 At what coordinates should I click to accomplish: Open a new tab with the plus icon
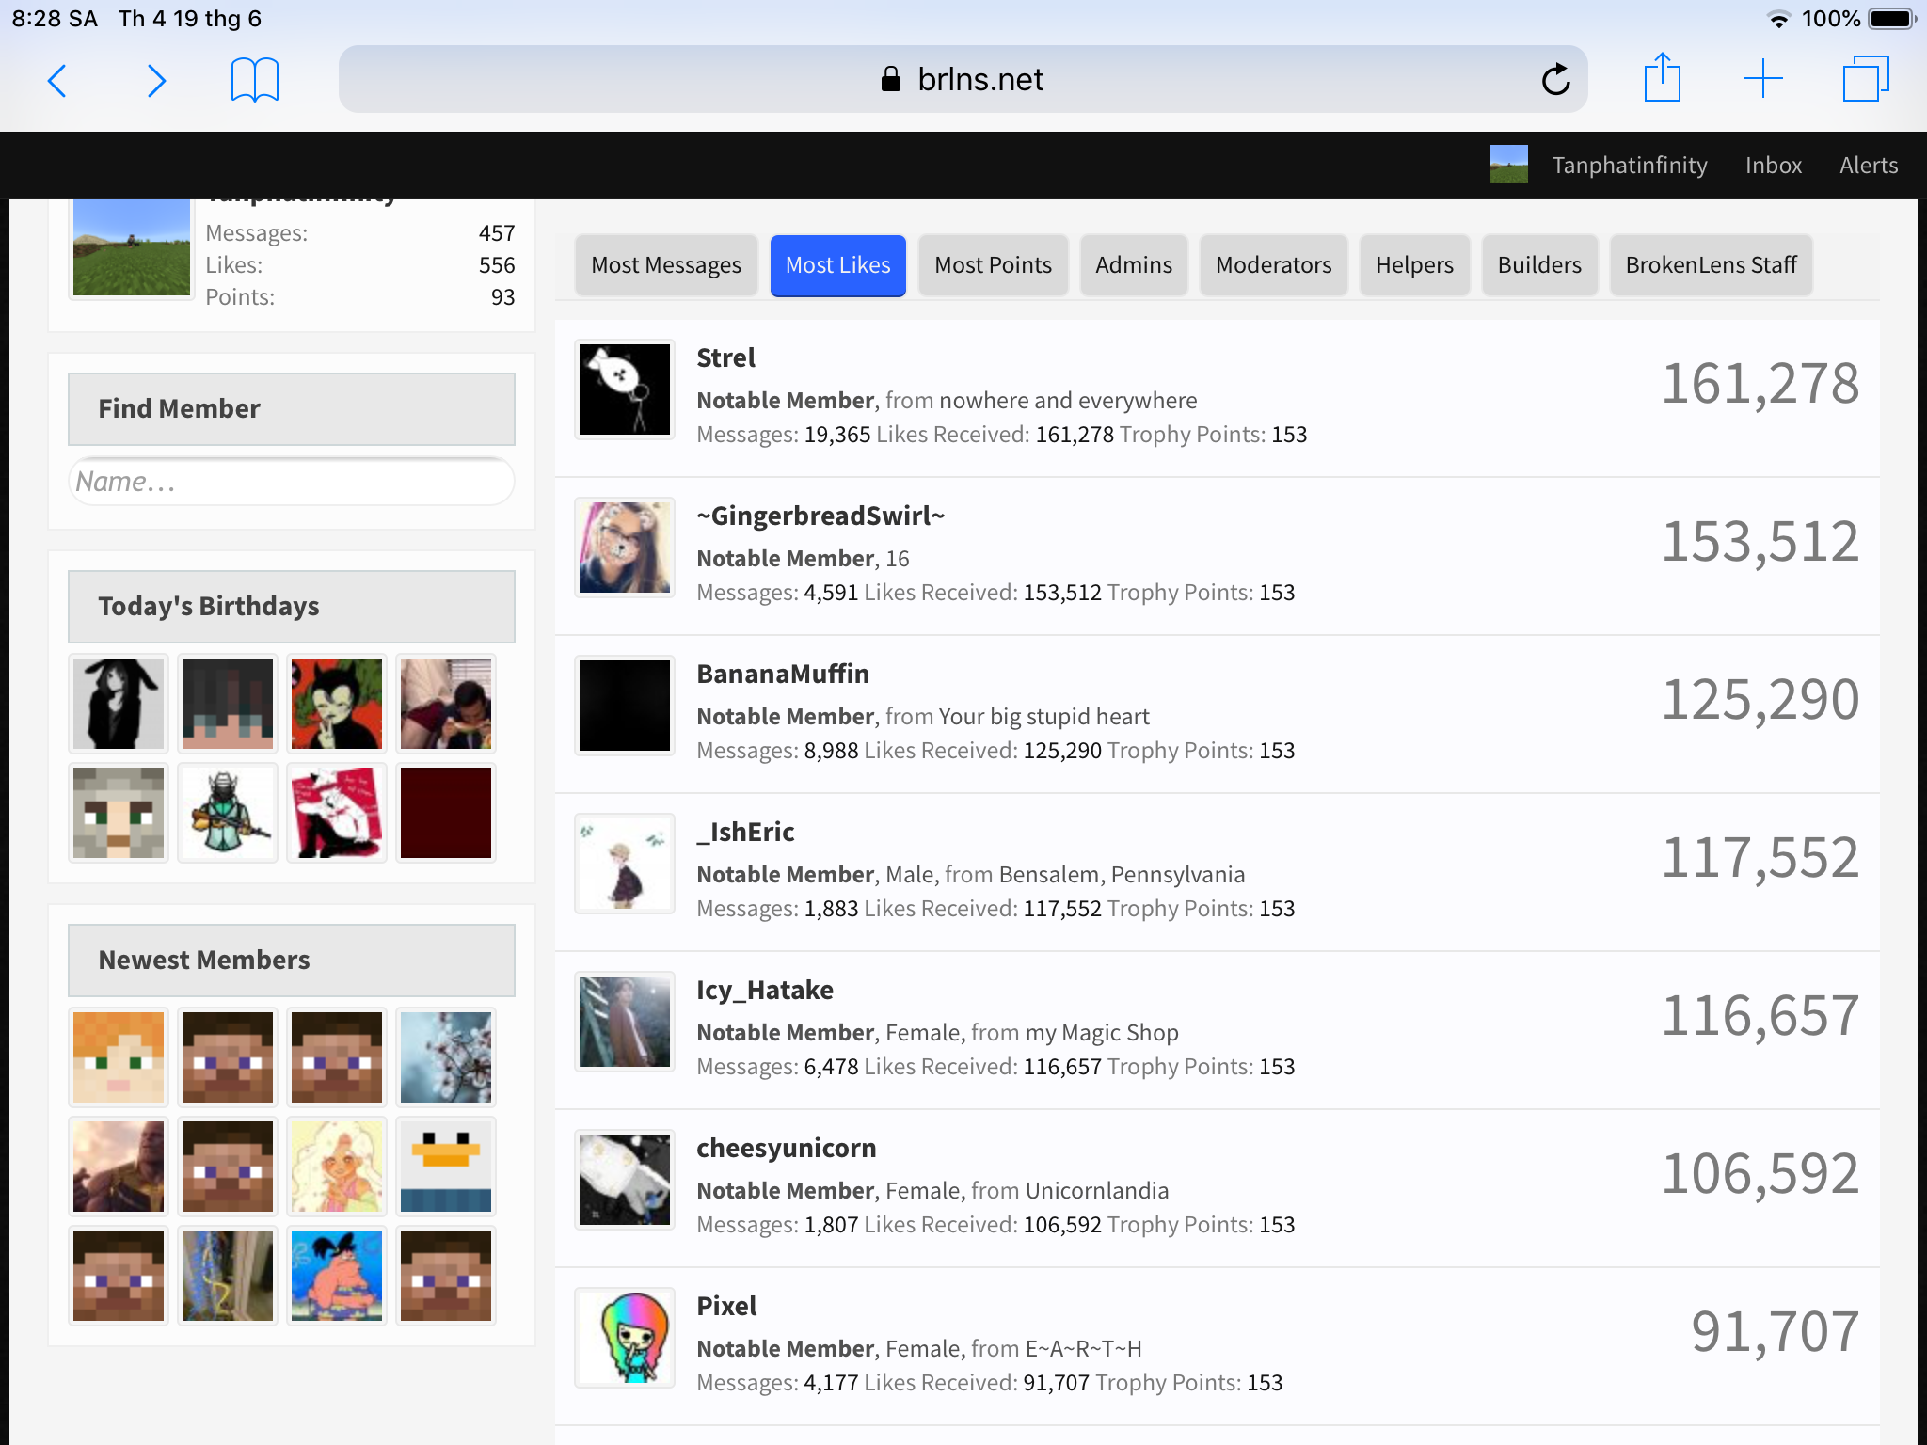[1762, 78]
